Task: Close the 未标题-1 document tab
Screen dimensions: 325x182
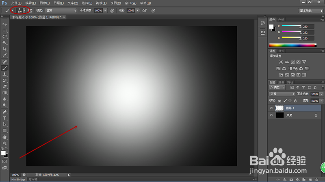Action: (x=64, y=17)
